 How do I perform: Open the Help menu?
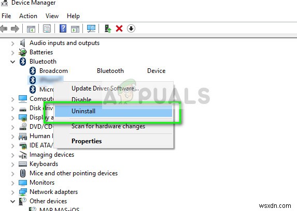[x=73, y=16]
